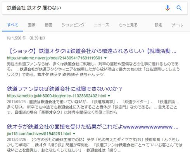This screenshot has height=154, width=190.
Task: Switch to the 動画 tab
Action: tap(48, 25)
